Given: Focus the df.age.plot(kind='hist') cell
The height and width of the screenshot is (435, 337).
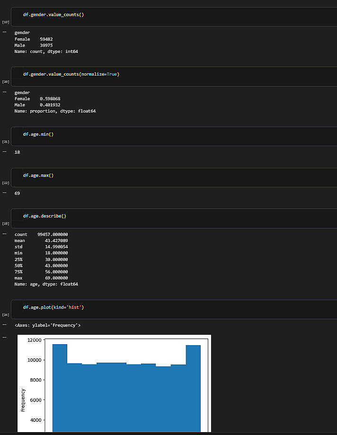Looking at the screenshot, I should [174, 309].
